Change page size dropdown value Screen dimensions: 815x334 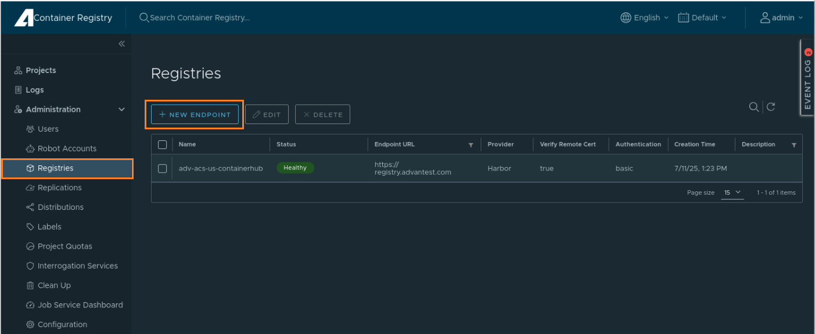click(x=732, y=193)
